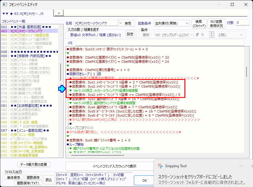
Task: Click the 読込 load button
Action: coord(48,180)
